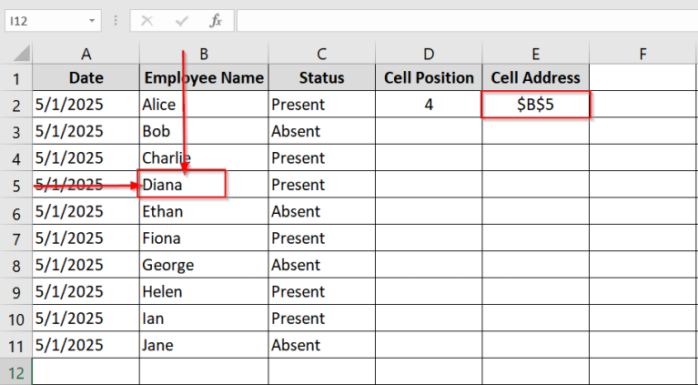The image size is (698, 385).
Task: Click the Enter checkmark formula bar icon
Action: (181, 20)
